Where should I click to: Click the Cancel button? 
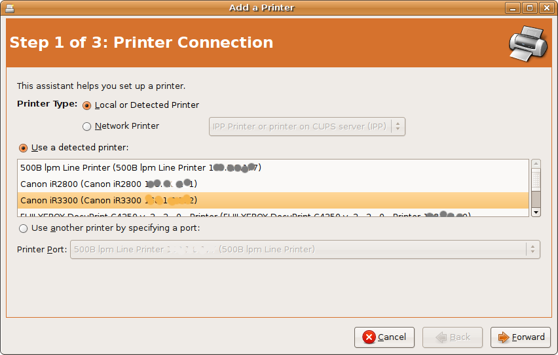(x=384, y=337)
